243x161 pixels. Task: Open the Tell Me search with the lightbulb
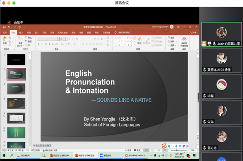115,32
